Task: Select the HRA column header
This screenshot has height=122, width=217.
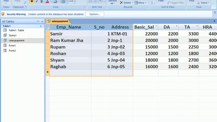Action: tap(208, 27)
